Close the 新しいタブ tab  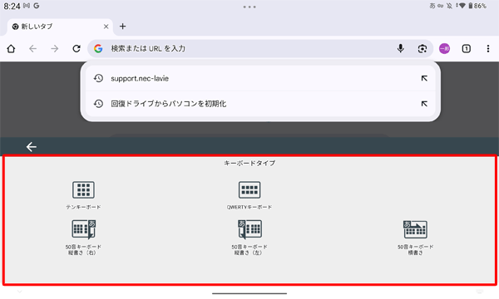pyautogui.click(x=106, y=27)
